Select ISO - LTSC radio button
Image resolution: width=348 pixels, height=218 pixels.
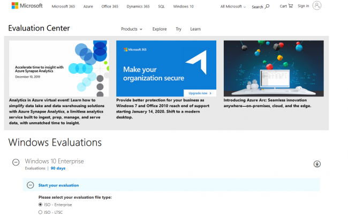pyautogui.click(x=40, y=212)
